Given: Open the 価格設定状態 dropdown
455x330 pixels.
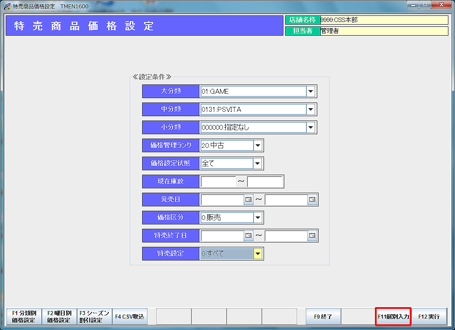Looking at the screenshot, I should pos(257,163).
